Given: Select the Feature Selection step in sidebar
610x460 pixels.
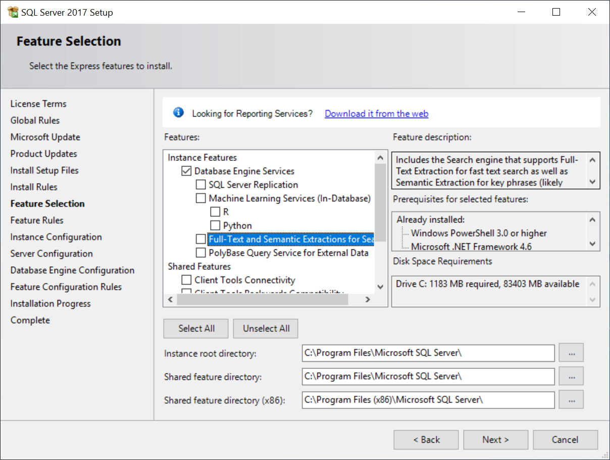Looking at the screenshot, I should click(47, 204).
